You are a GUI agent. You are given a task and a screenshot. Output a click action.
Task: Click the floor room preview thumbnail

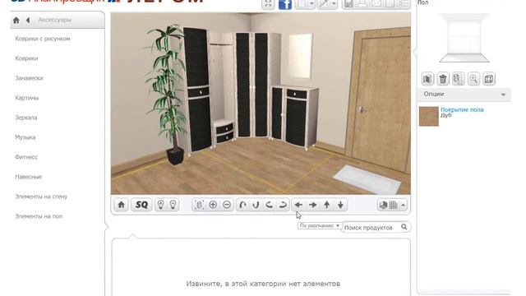tap(464, 38)
